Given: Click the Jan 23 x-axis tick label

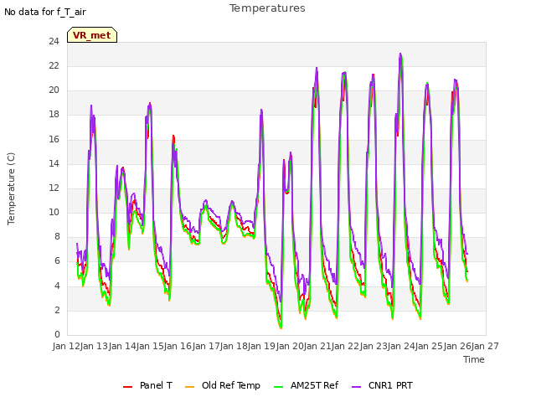Looking at the screenshot, I should (373, 346).
